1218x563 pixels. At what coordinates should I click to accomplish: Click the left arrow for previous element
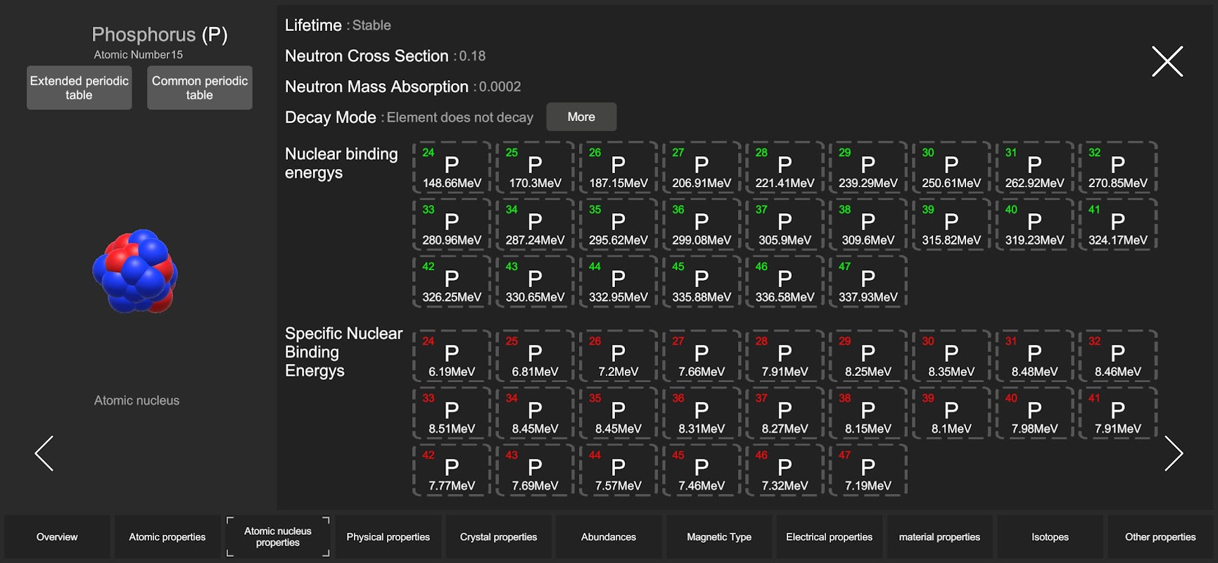pyautogui.click(x=44, y=453)
